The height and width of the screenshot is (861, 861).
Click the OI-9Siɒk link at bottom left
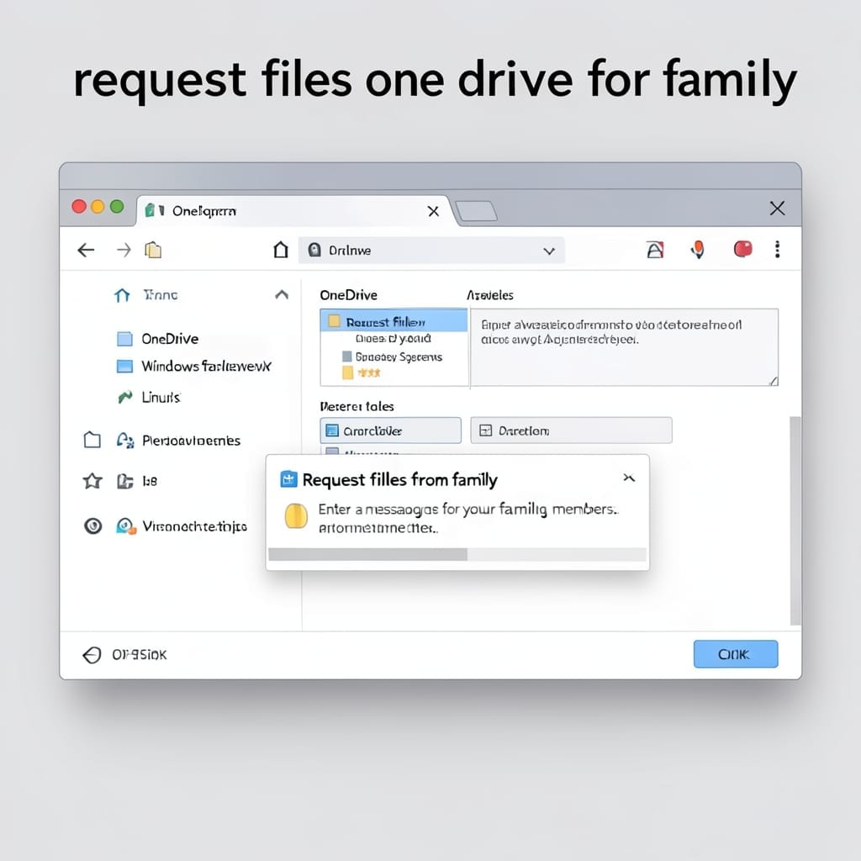(140, 654)
